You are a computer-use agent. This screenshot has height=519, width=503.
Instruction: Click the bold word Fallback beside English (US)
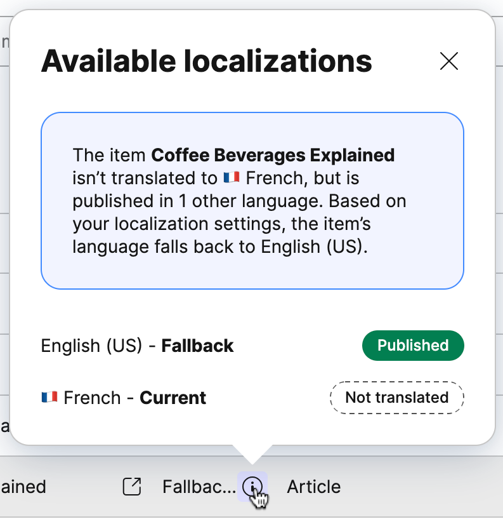pyautogui.click(x=199, y=346)
